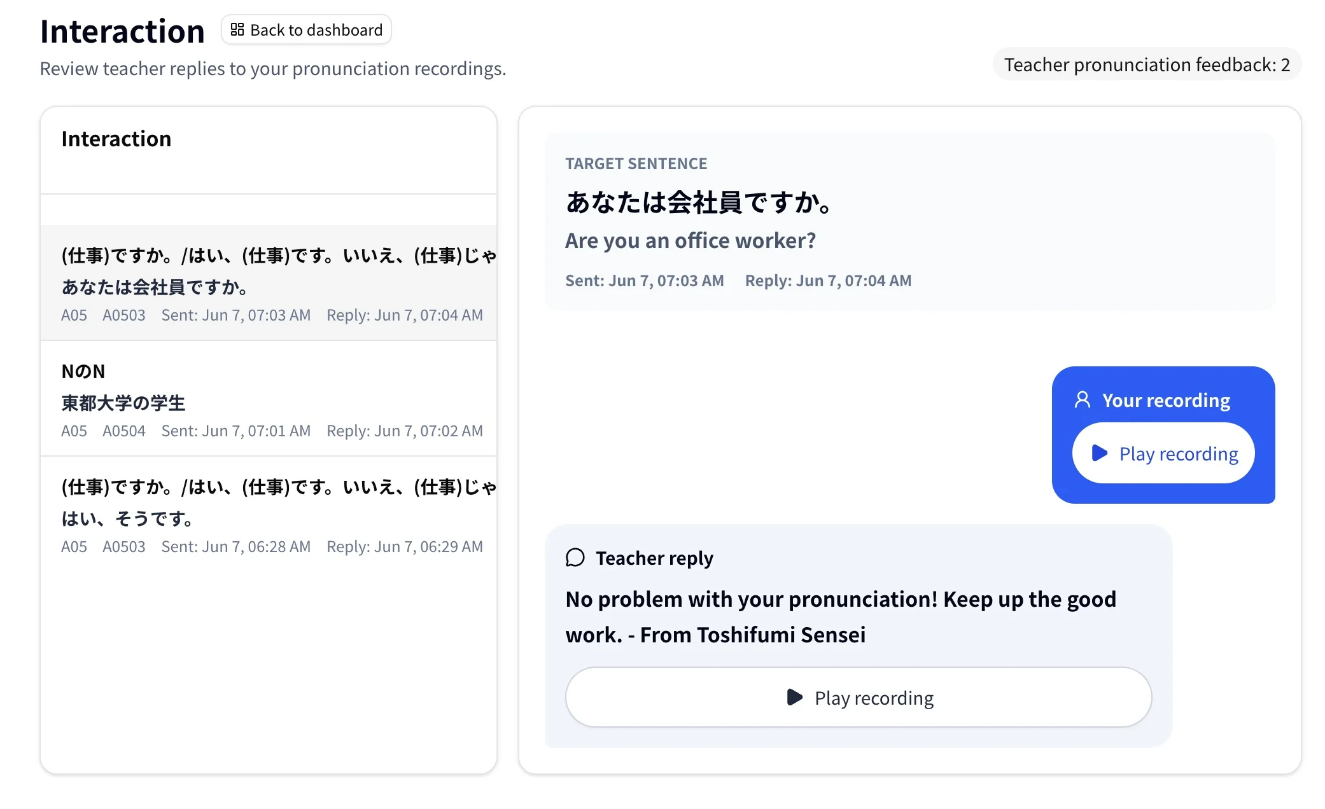Click 'Sent: Jun 7, 06:28 AM' timestamp
The image size is (1325, 809).
coord(236,546)
